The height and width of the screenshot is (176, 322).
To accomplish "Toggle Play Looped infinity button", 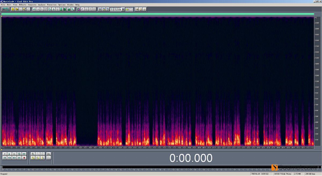I will 24,154.
